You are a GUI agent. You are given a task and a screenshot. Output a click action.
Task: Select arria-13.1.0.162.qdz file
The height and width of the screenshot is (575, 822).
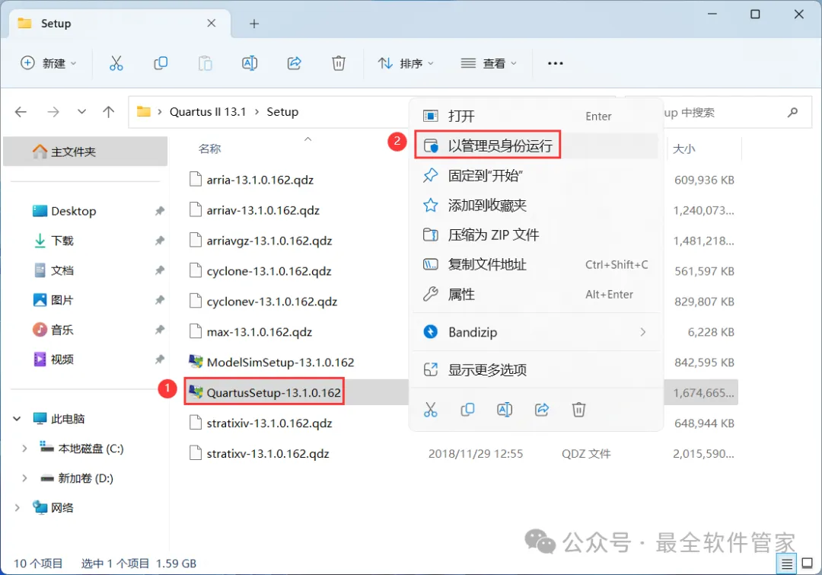(252, 180)
